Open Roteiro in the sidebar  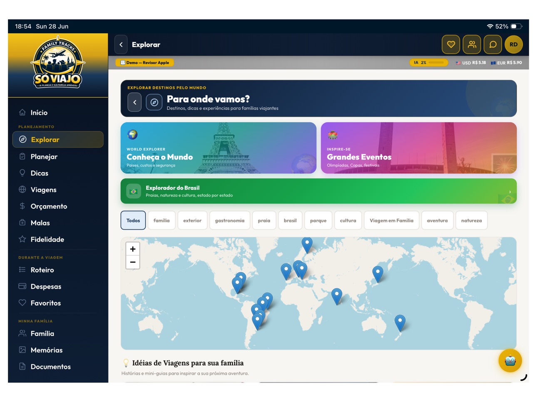[x=58, y=270]
